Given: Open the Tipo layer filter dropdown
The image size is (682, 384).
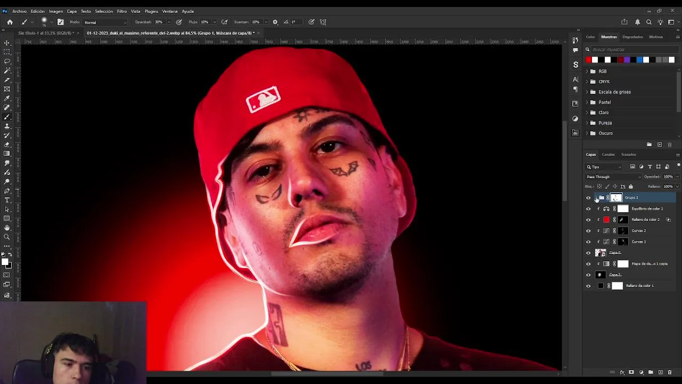Looking at the screenshot, I should [x=604, y=167].
